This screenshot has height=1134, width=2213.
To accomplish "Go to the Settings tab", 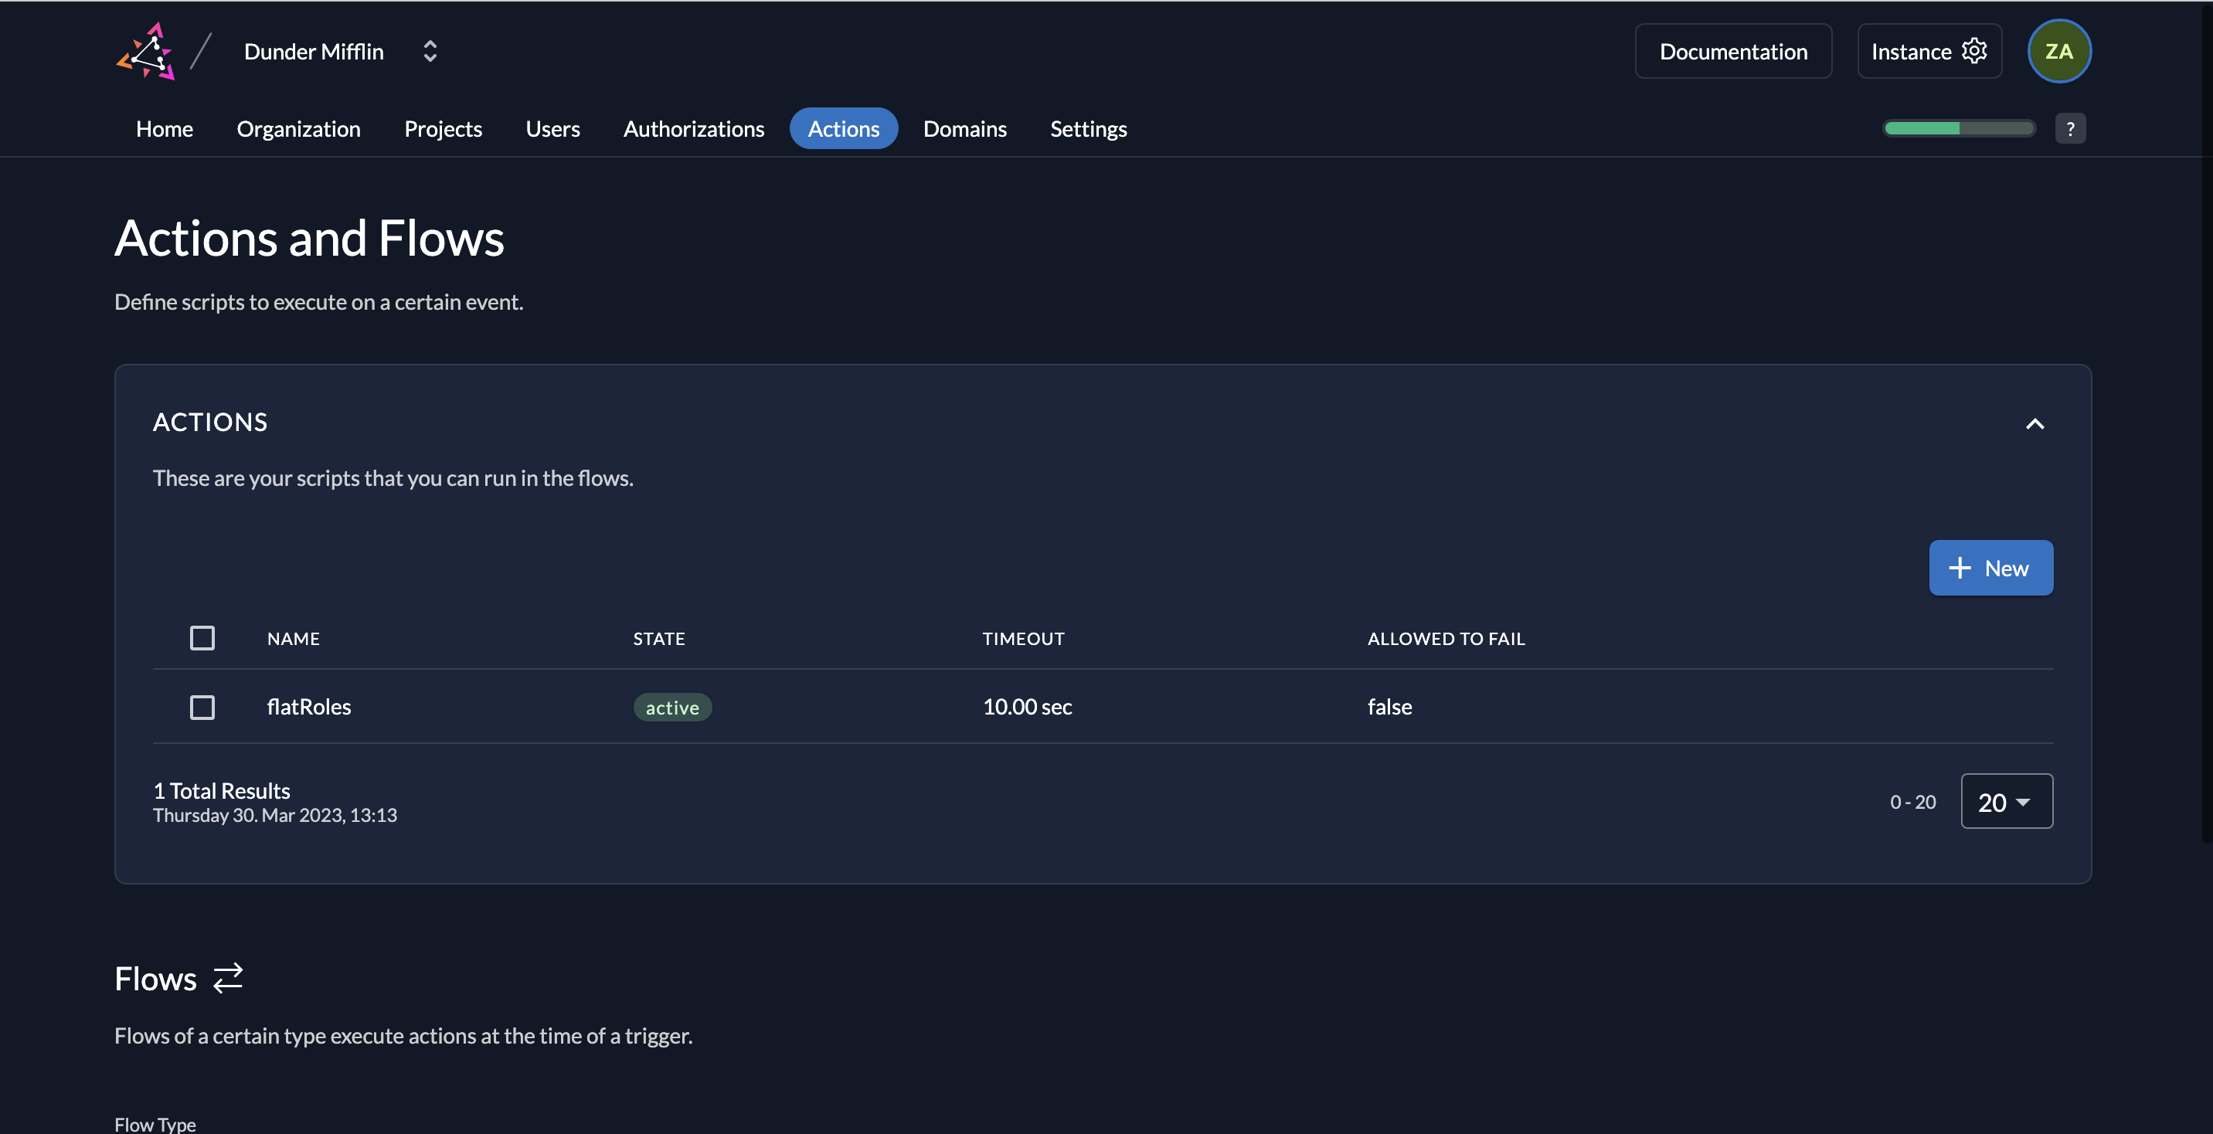I will [x=1088, y=129].
